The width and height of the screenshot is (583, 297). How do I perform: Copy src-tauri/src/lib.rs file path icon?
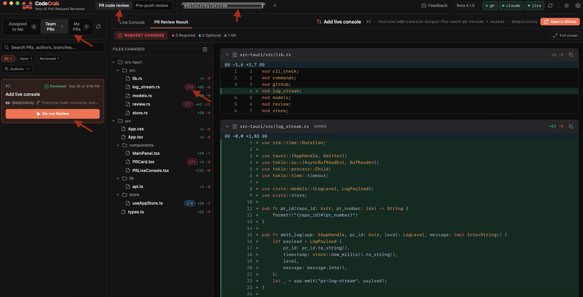(x=571, y=55)
